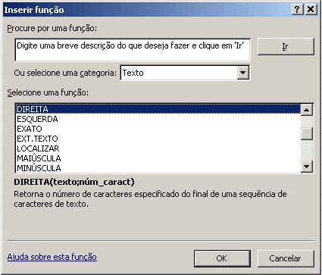Open Ajuda sobre esta função link
The width and height of the screenshot is (322, 275).
[x=52, y=257]
